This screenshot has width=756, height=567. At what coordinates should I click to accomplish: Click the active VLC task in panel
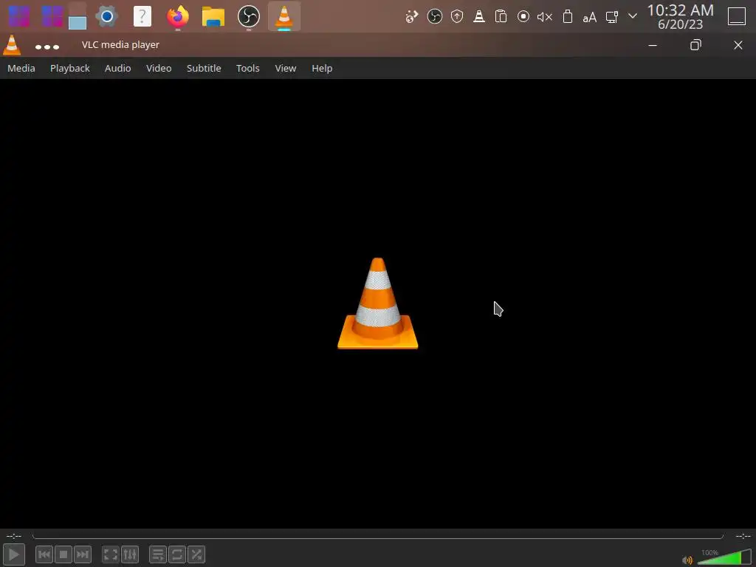click(284, 16)
